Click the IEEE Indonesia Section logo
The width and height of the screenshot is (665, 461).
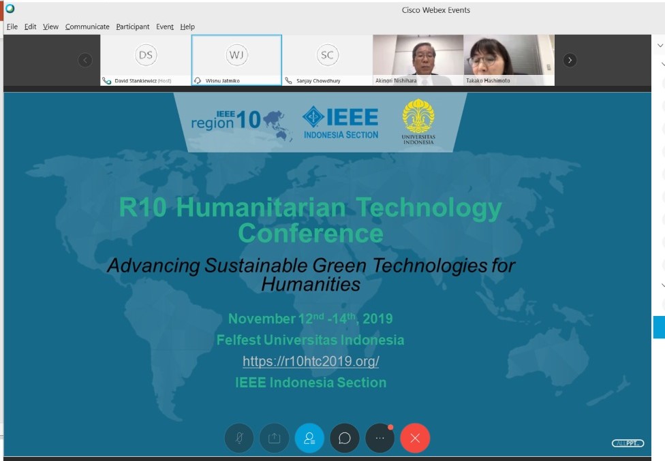point(341,123)
